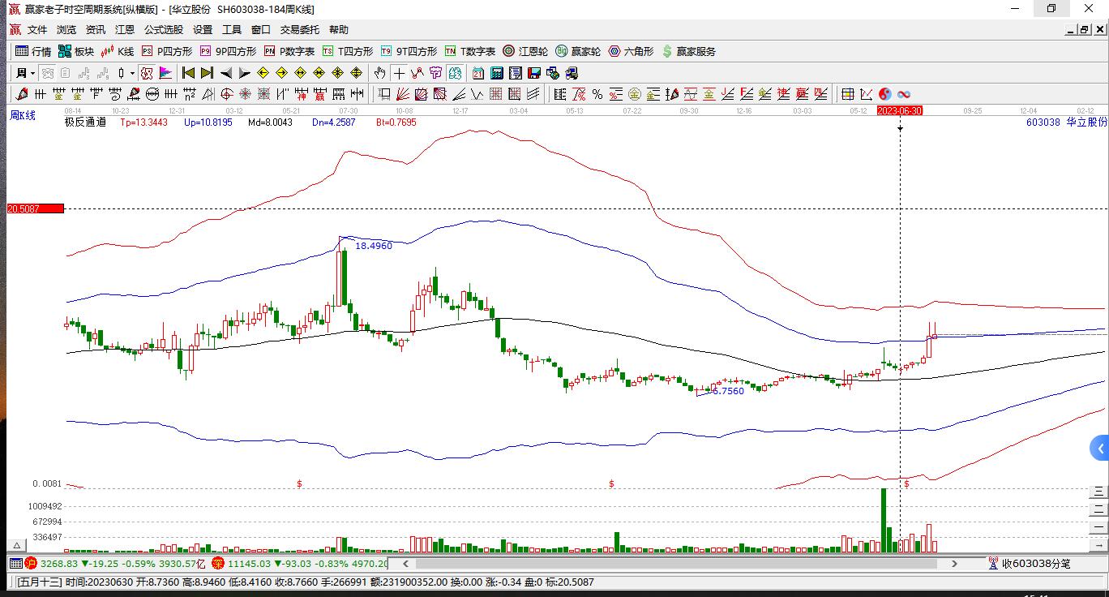The height and width of the screenshot is (597, 1109).
Task: Open the 六角形 hexagon tool
Action: tap(631, 51)
